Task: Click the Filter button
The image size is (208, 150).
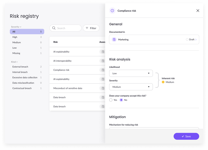Action: 91,28
